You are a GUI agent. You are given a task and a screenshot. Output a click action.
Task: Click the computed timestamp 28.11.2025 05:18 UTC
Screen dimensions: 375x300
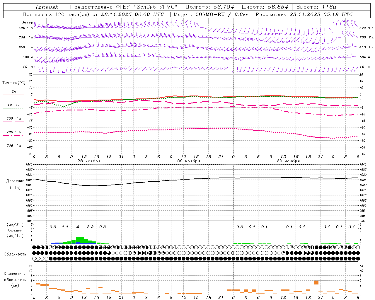[321, 14]
